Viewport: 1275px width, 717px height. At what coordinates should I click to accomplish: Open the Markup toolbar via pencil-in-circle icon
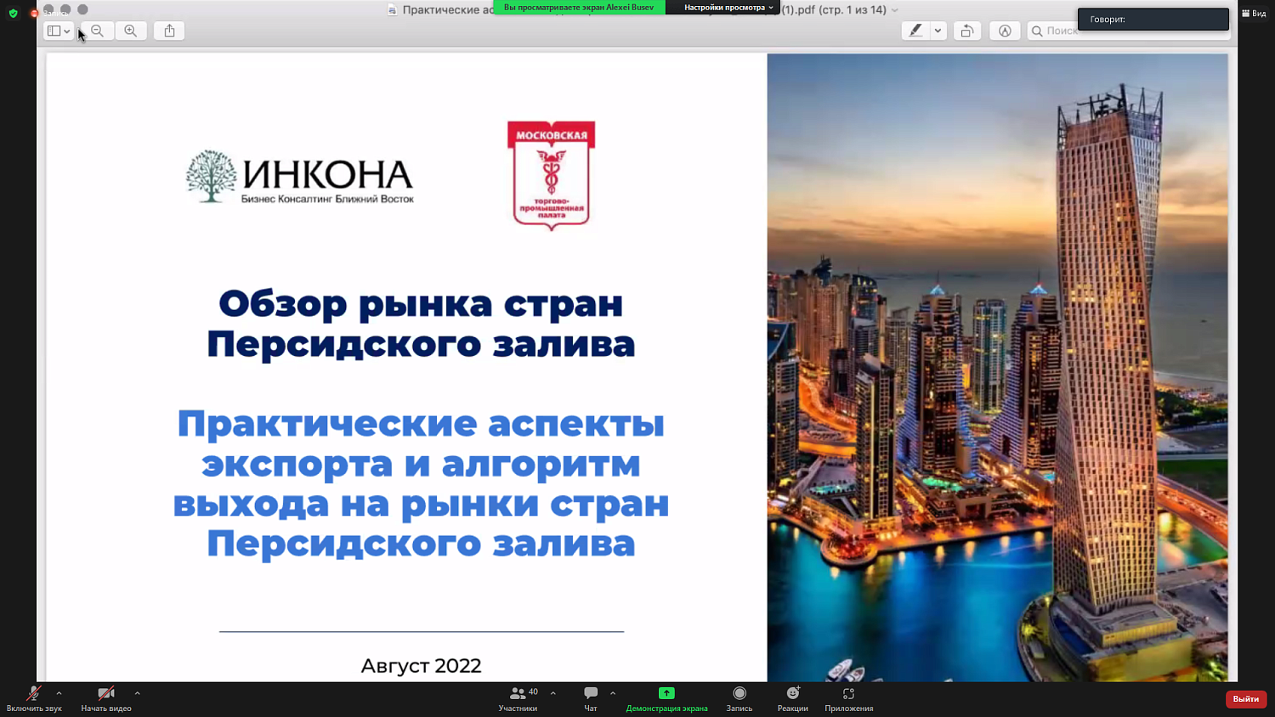tap(1005, 31)
